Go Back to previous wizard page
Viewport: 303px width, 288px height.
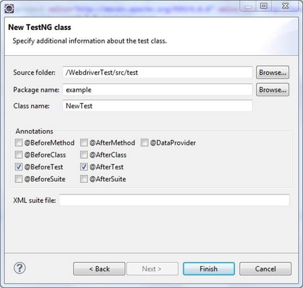[99, 269]
